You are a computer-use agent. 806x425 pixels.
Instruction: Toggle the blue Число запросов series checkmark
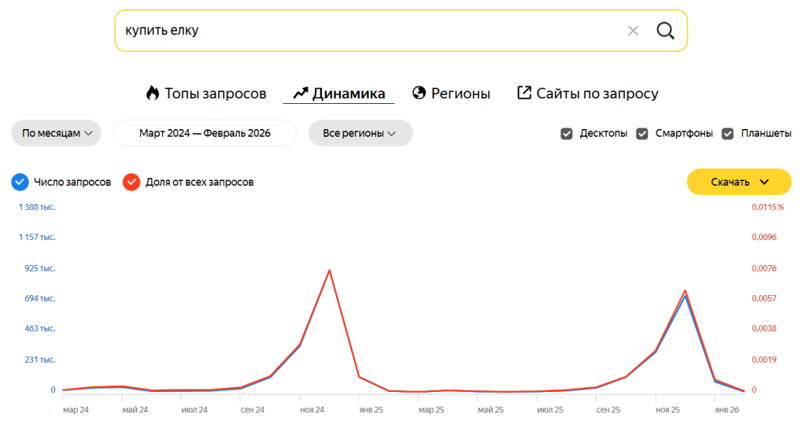(20, 182)
